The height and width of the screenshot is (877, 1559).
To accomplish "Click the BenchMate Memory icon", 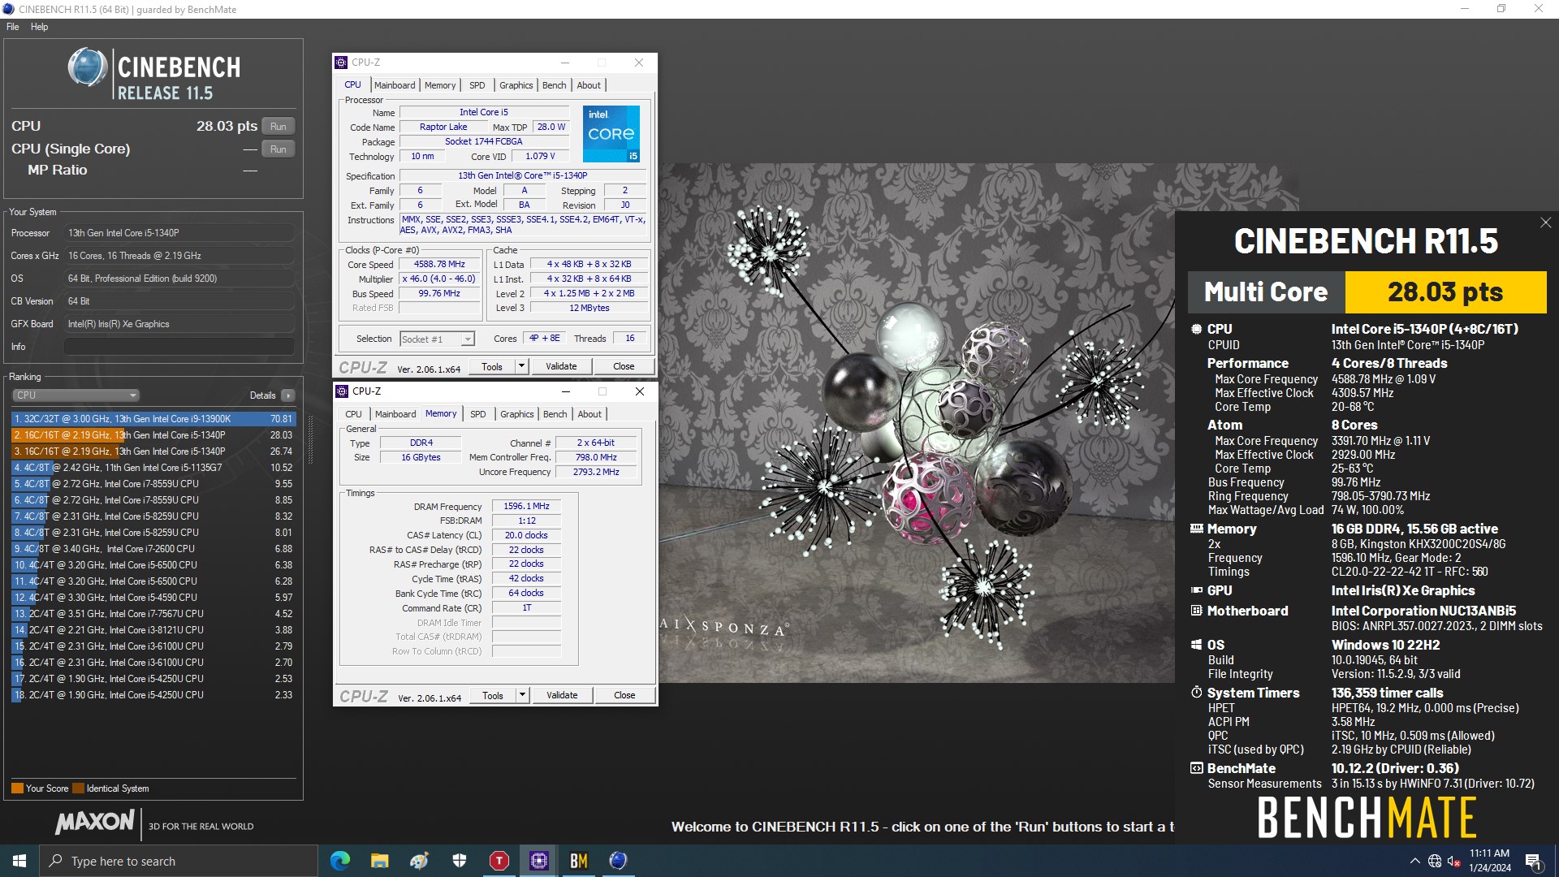I will click(x=1196, y=529).
